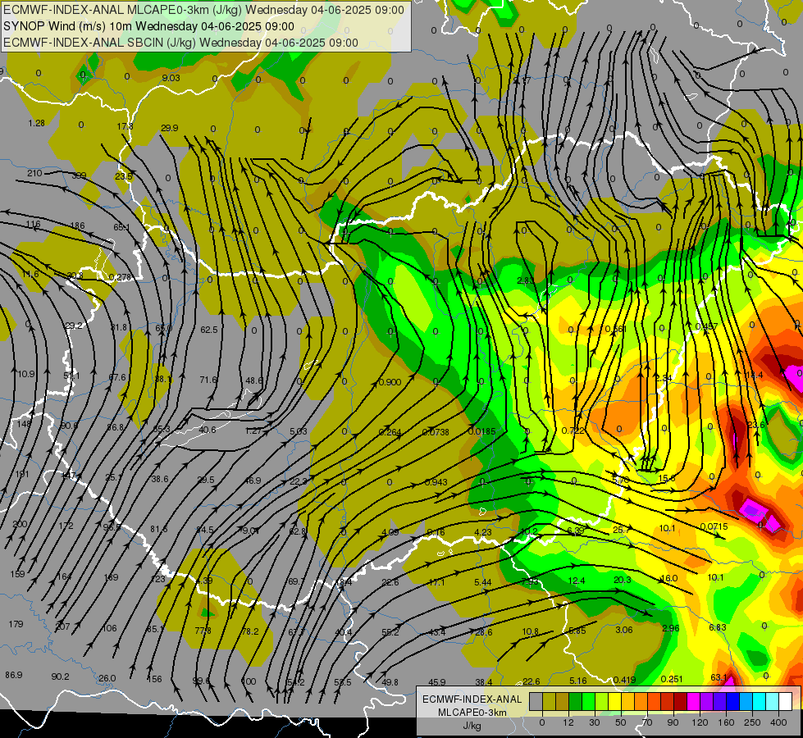Click the map value 71.6
The height and width of the screenshot is (738, 803).
(208, 380)
